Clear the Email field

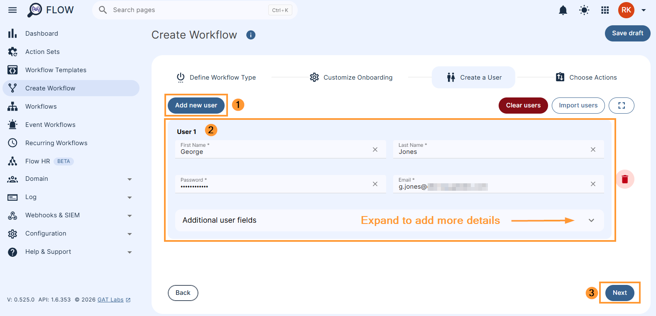tap(593, 184)
